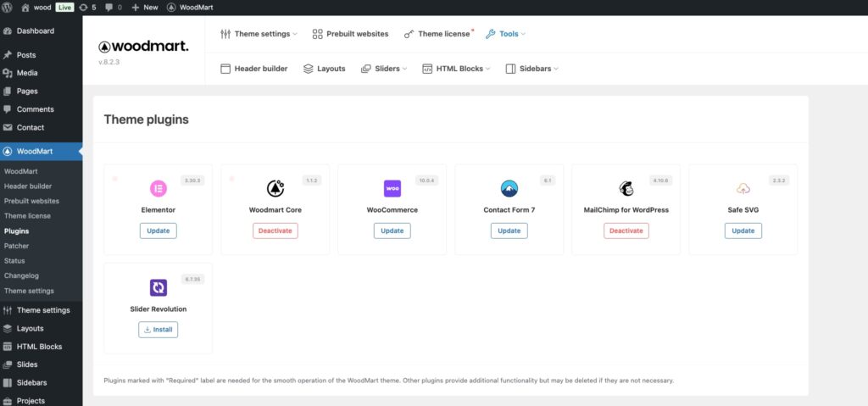This screenshot has height=406, width=868.
Task: Open Layouts in top nav
Action: pos(325,69)
